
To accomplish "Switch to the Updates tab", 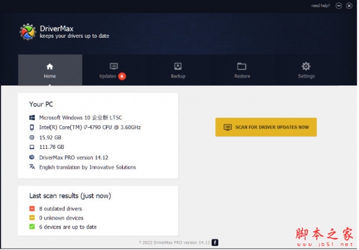I will [114, 70].
